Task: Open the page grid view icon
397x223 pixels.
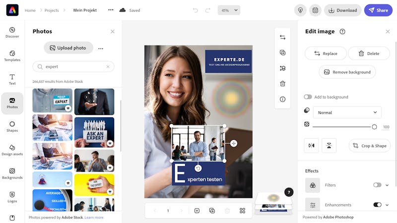Action: pos(242,211)
